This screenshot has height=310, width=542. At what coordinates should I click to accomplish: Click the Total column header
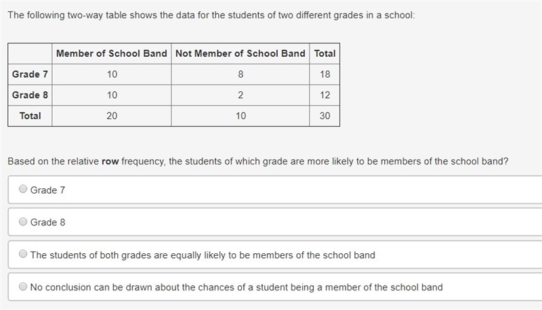[x=325, y=53]
